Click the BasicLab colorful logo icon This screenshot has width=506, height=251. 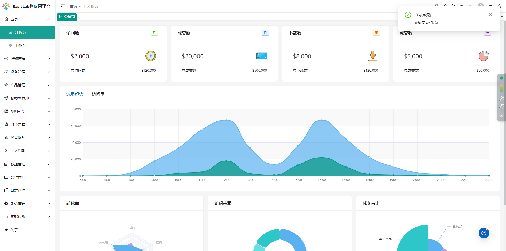point(6,6)
